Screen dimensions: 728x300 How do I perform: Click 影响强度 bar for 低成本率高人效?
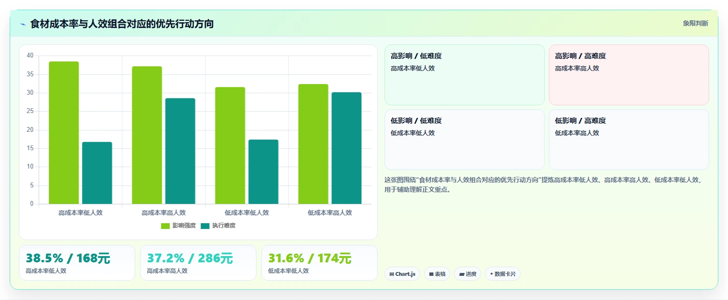click(313, 144)
